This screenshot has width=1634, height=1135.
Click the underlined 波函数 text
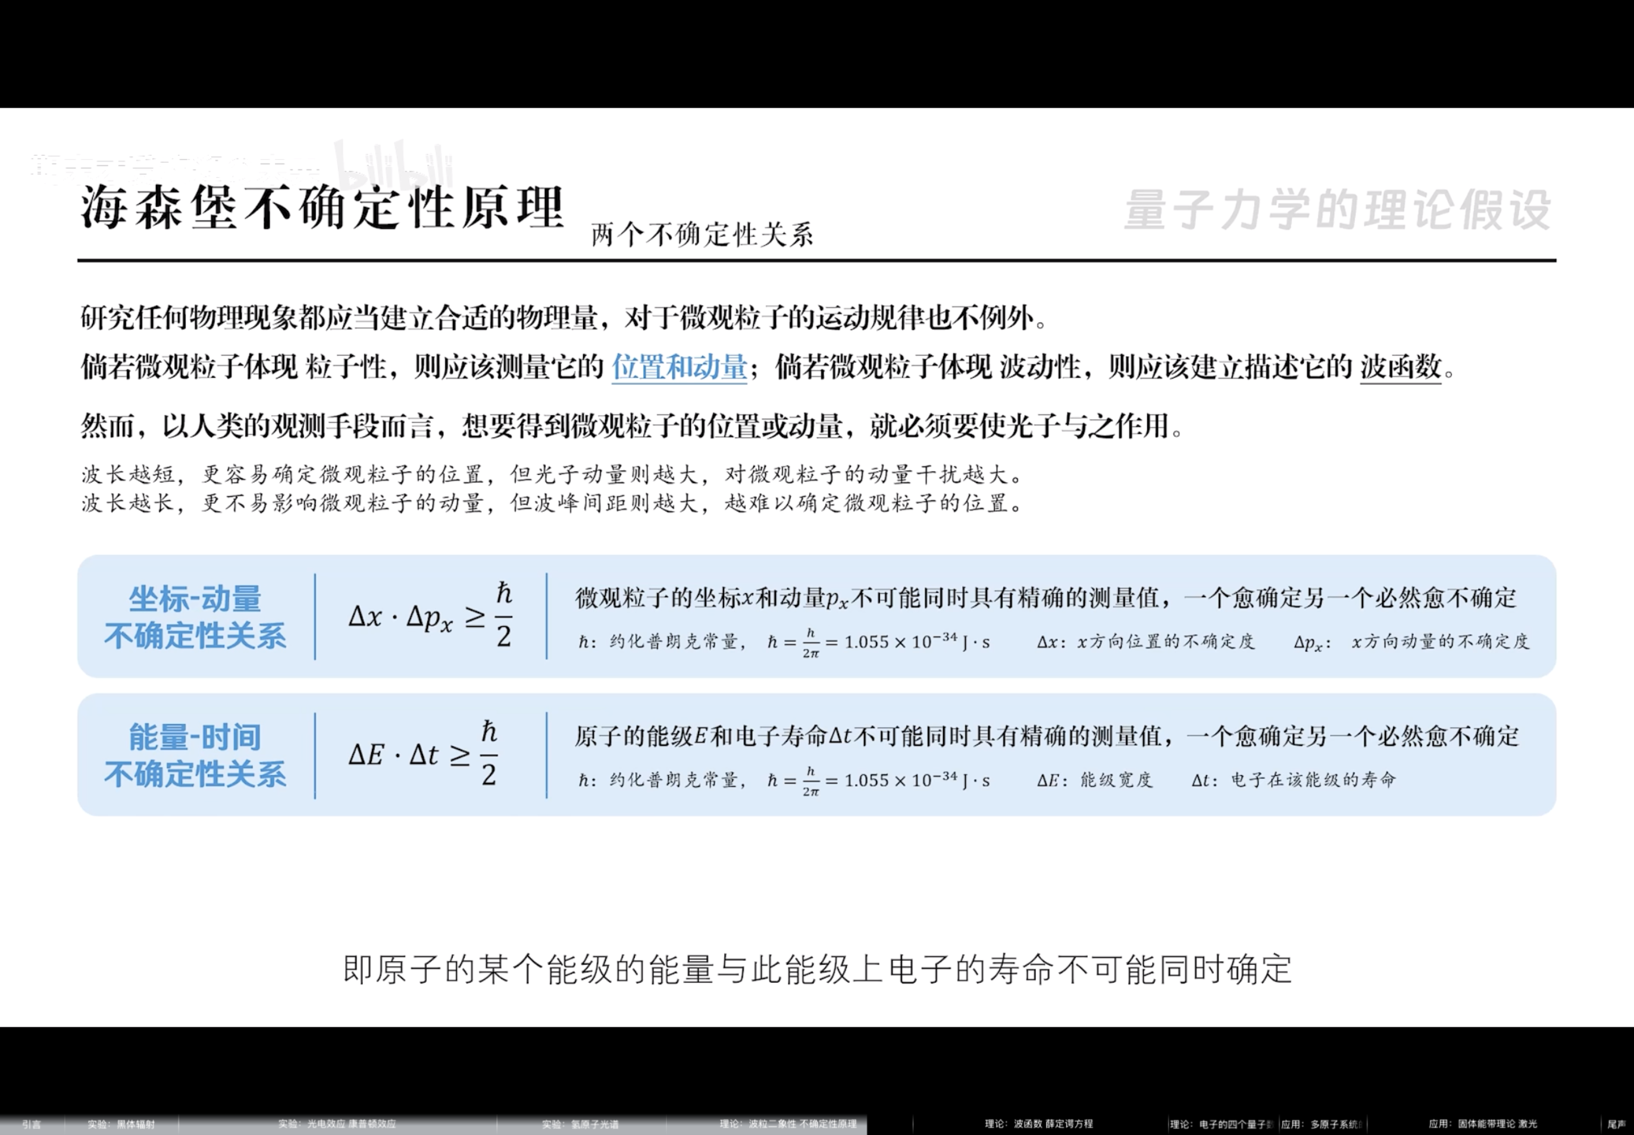pos(1401,367)
